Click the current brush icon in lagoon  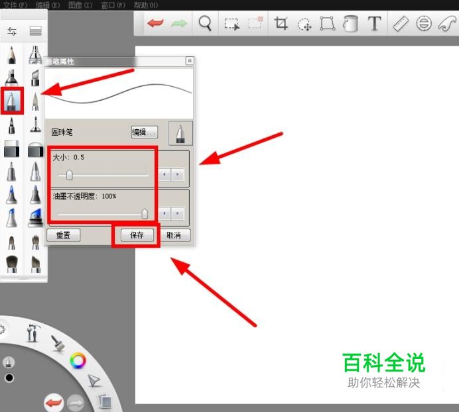9,362
